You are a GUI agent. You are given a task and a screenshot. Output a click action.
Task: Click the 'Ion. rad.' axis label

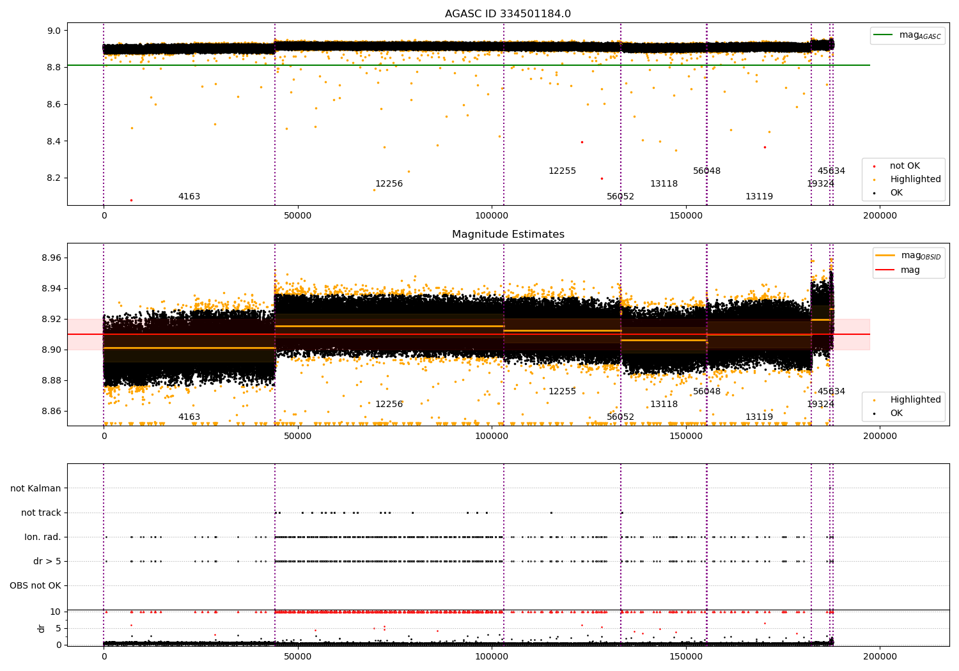(x=43, y=537)
